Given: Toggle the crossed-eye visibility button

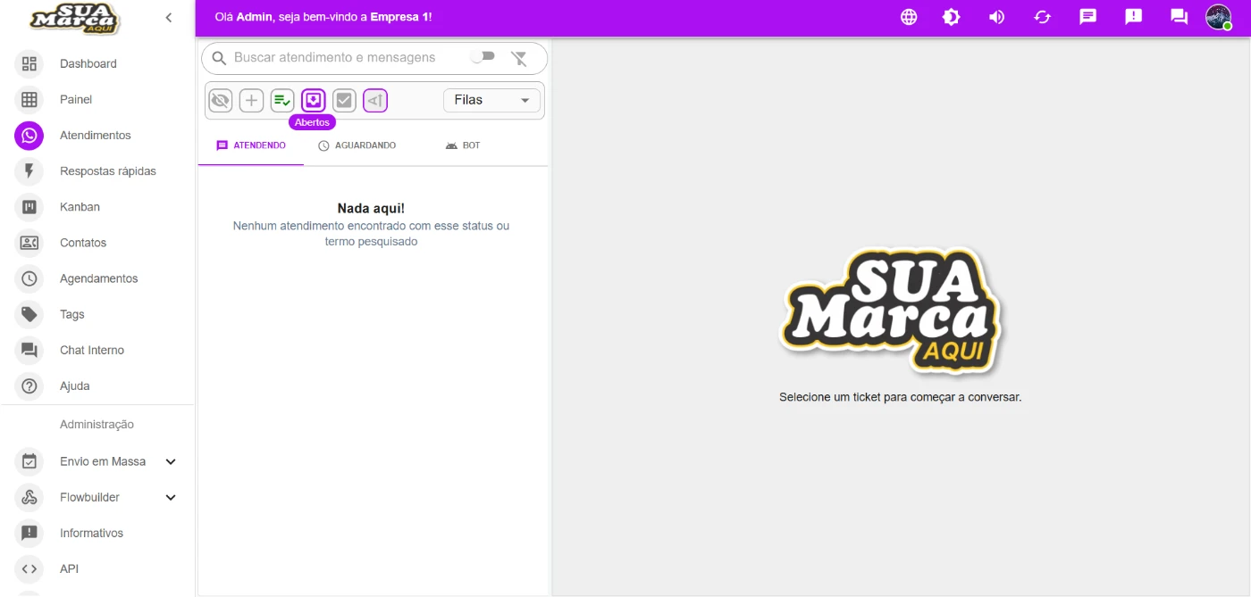Looking at the screenshot, I should [221, 101].
